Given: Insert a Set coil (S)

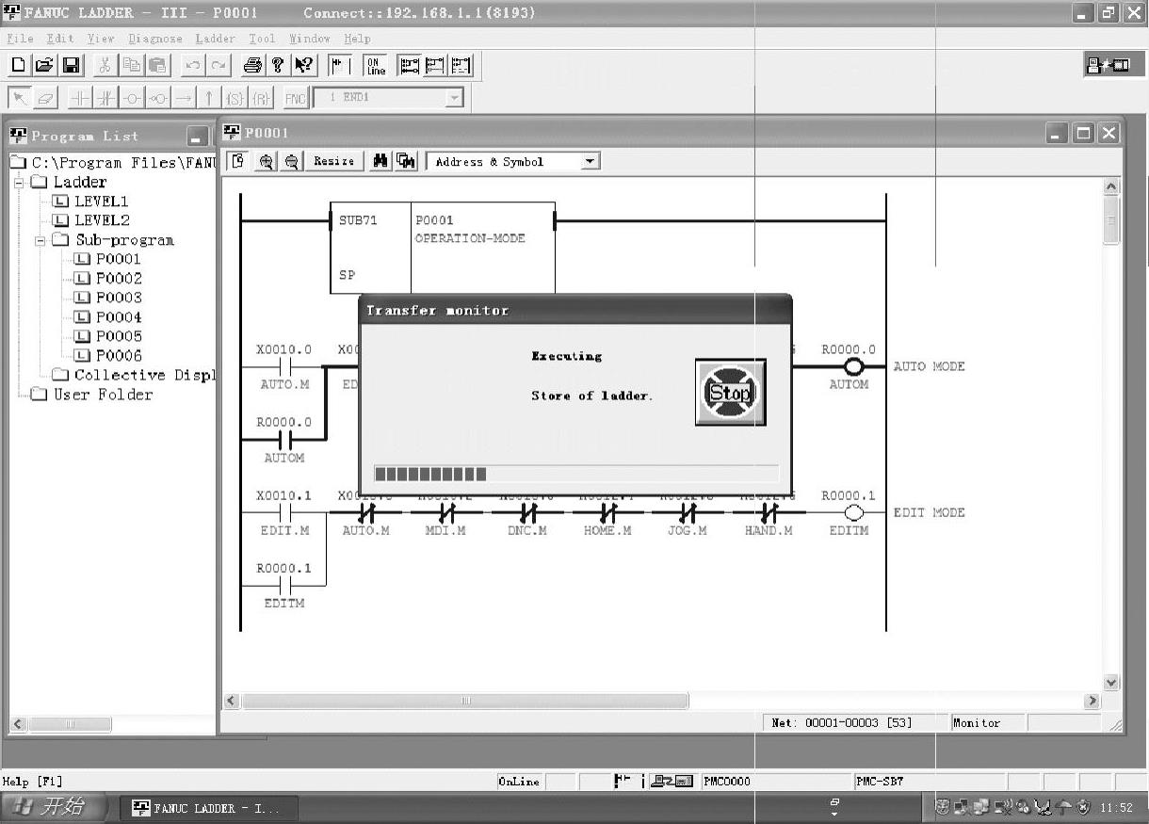Looking at the screenshot, I should coord(235,97).
